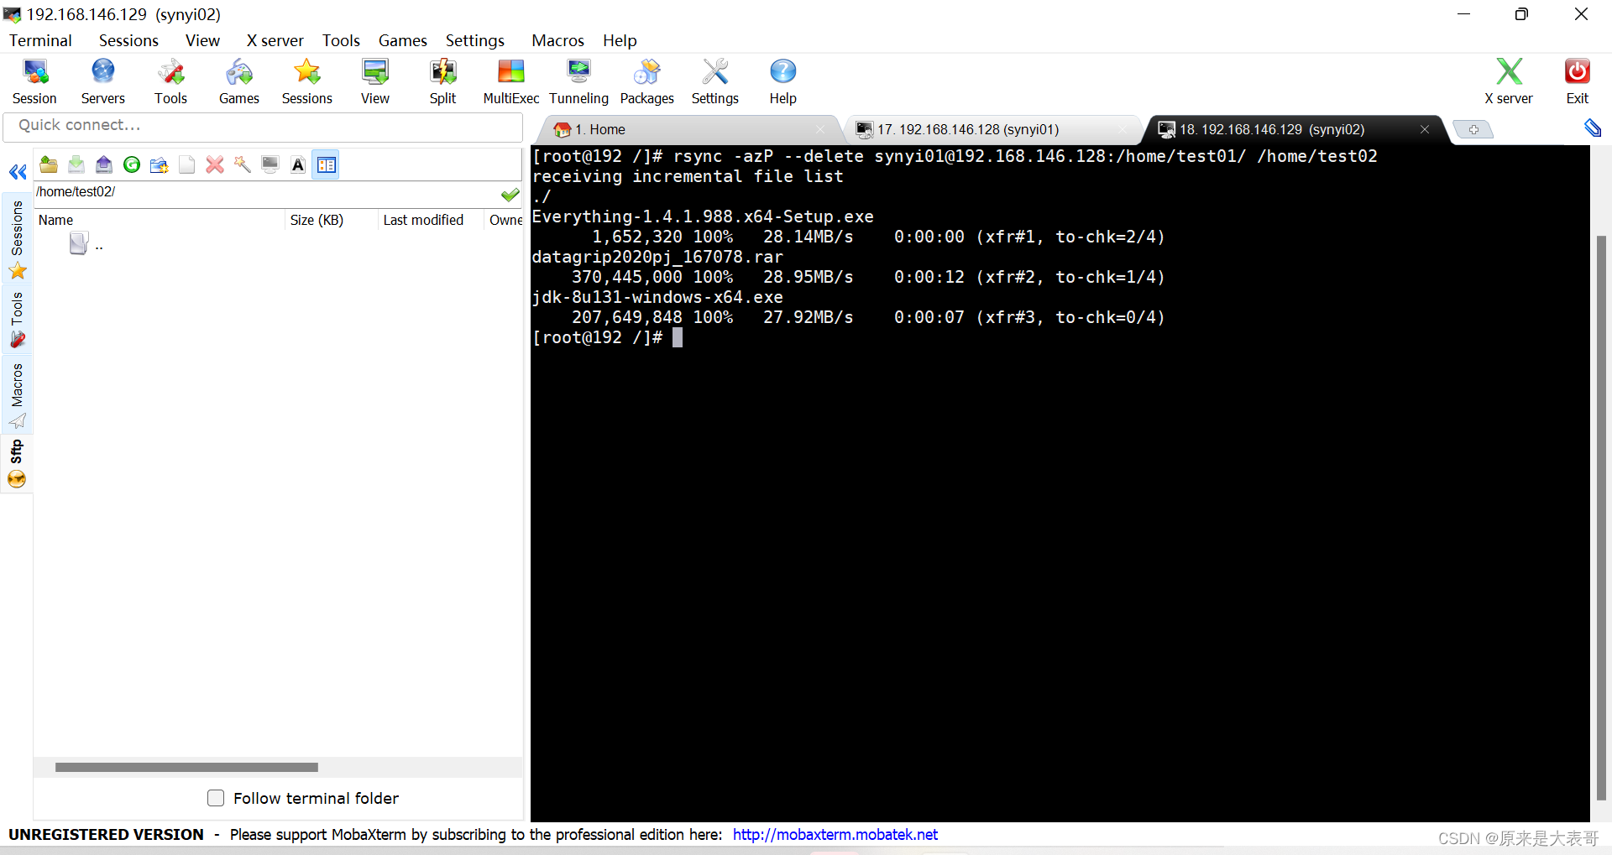
Task: Open the Help menu in the menu bar
Action: (620, 40)
